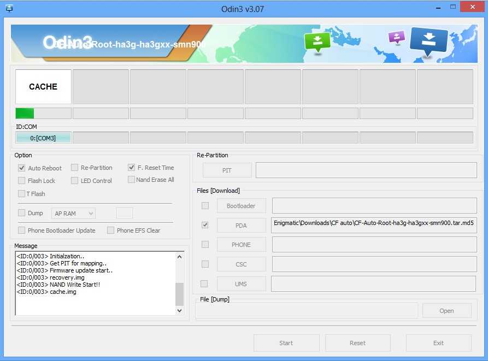Click the green download bubble icon in banner
The height and width of the screenshot is (361, 488).
pyautogui.click(x=318, y=42)
